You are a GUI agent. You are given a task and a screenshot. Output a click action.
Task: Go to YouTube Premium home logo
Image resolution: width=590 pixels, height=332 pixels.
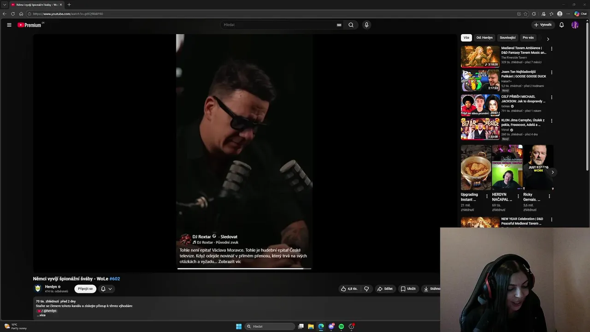pos(30,25)
